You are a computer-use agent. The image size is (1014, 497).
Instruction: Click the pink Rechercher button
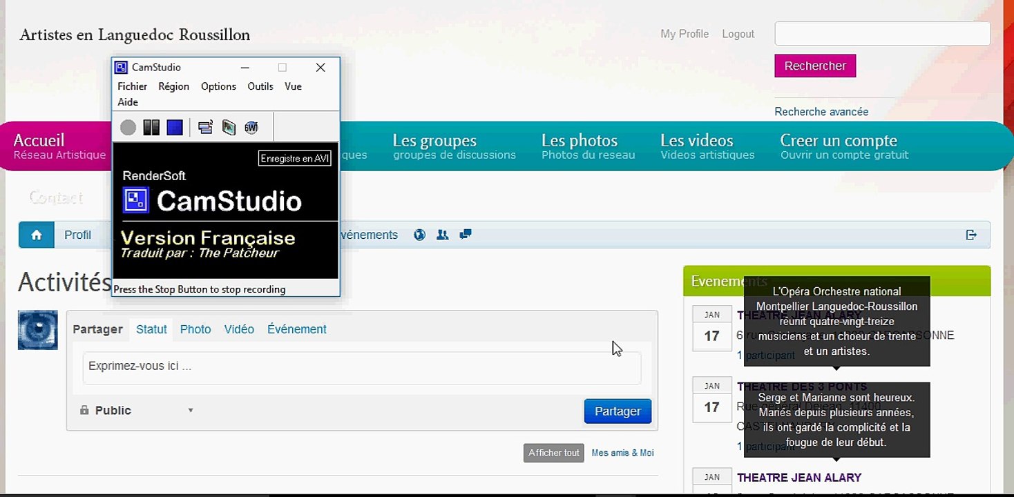tap(815, 66)
